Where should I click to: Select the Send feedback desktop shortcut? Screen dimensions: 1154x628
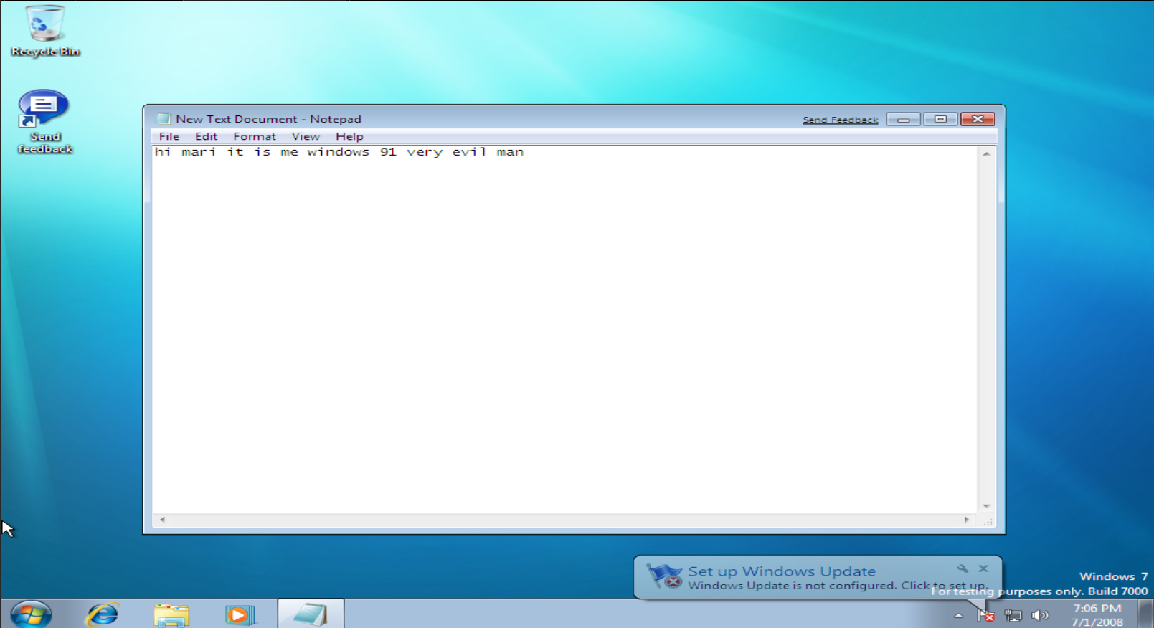[44, 120]
